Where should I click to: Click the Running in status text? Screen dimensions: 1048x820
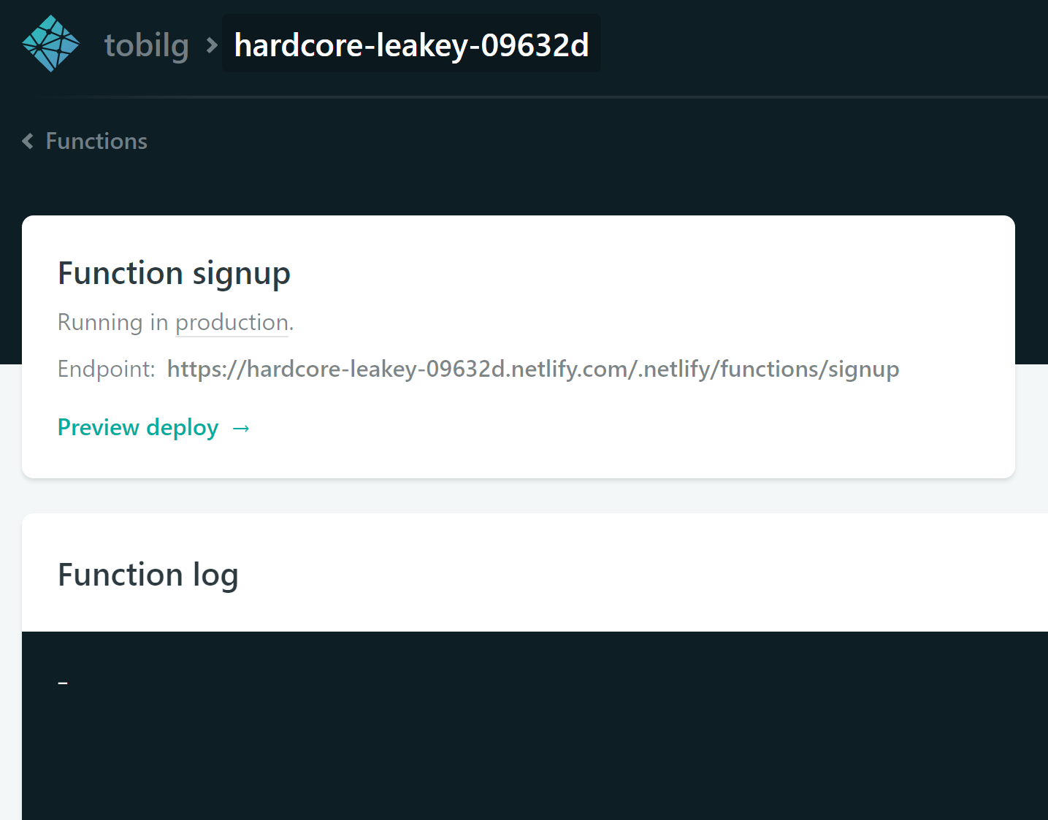coord(113,323)
